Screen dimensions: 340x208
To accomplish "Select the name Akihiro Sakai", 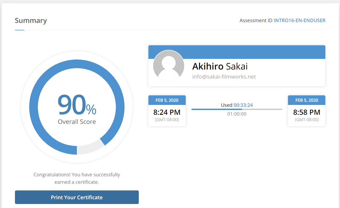I will click(220, 66).
